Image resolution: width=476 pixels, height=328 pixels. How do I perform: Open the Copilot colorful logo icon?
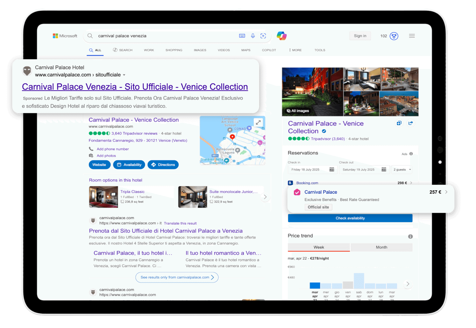pyautogui.click(x=281, y=36)
